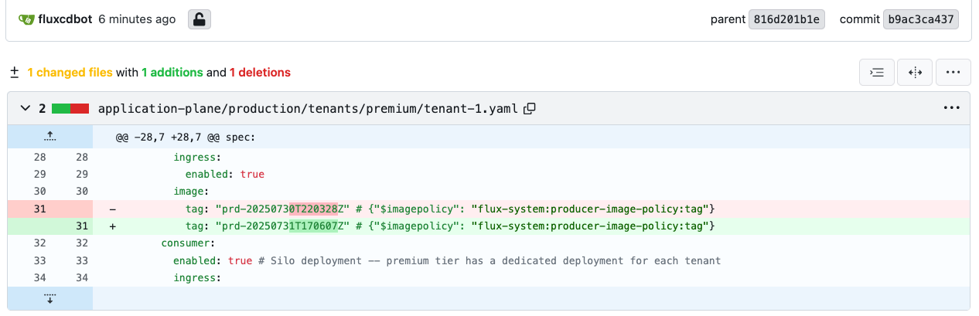
Task: Expand hidden lines below line 34
Action: [x=49, y=298]
